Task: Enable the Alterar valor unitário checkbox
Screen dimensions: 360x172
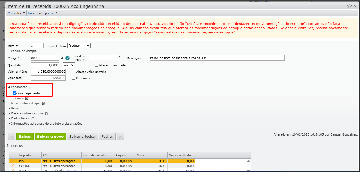Action: tap(74, 72)
